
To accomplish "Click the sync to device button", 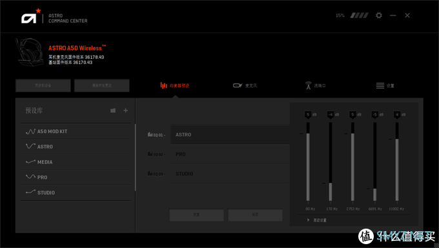I will pos(43,85).
